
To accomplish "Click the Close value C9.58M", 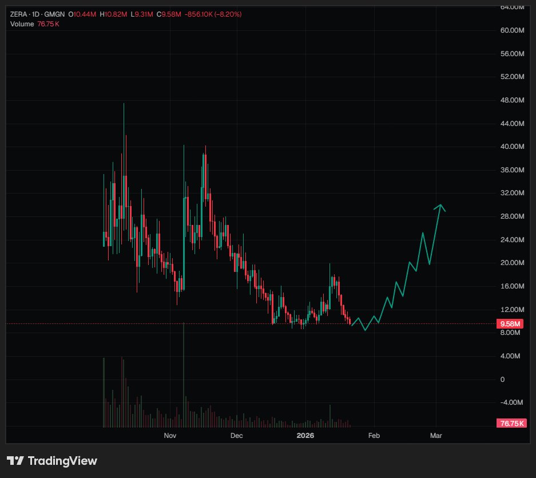I will click(x=169, y=14).
